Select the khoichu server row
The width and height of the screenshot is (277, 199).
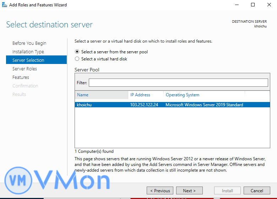point(85,105)
